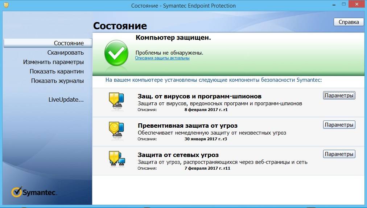Click the Превентивная защита от угроз title
The height and width of the screenshot is (208, 367).
pyautogui.click(x=187, y=126)
